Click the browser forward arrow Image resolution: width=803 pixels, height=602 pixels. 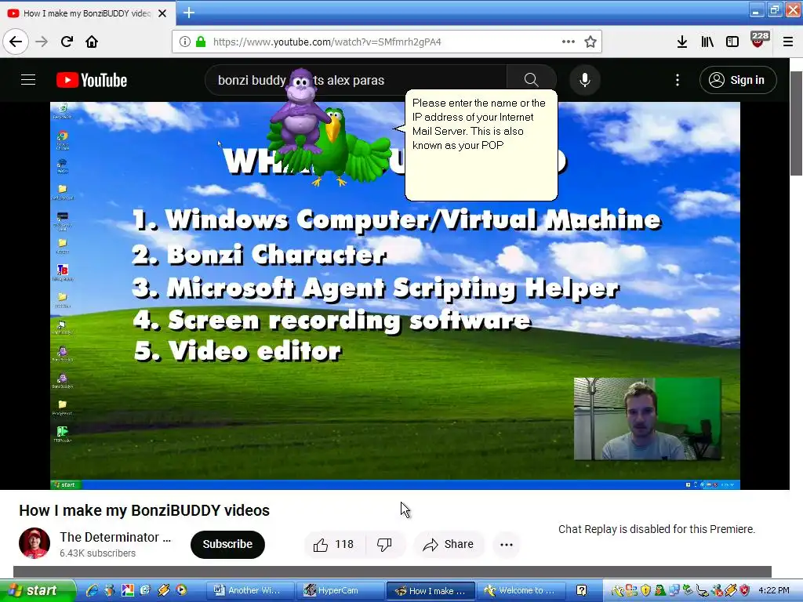pyautogui.click(x=42, y=42)
